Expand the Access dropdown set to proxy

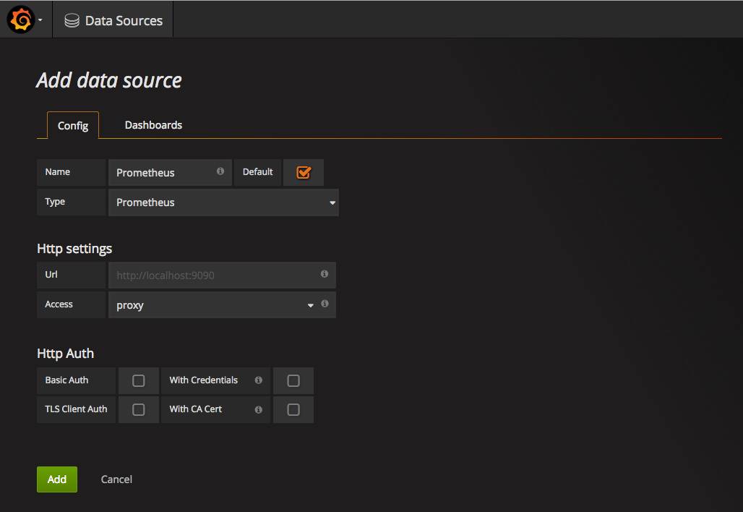[x=213, y=305]
